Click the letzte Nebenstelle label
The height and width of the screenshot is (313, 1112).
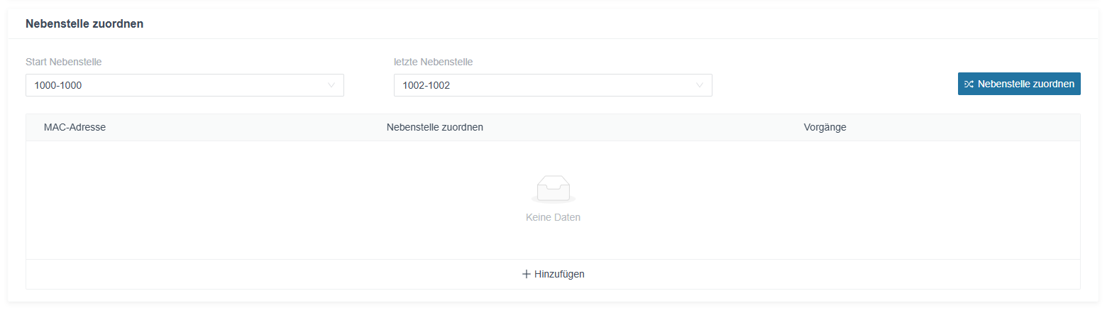click(434, 62)
